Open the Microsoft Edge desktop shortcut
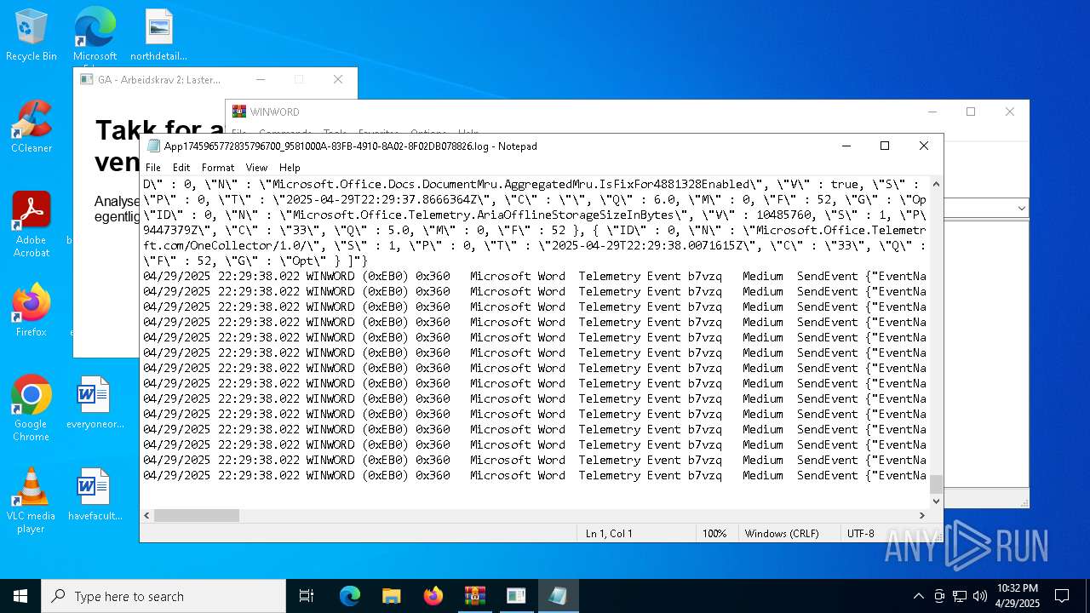The image size is (1090, 613). tap(95, 35)
